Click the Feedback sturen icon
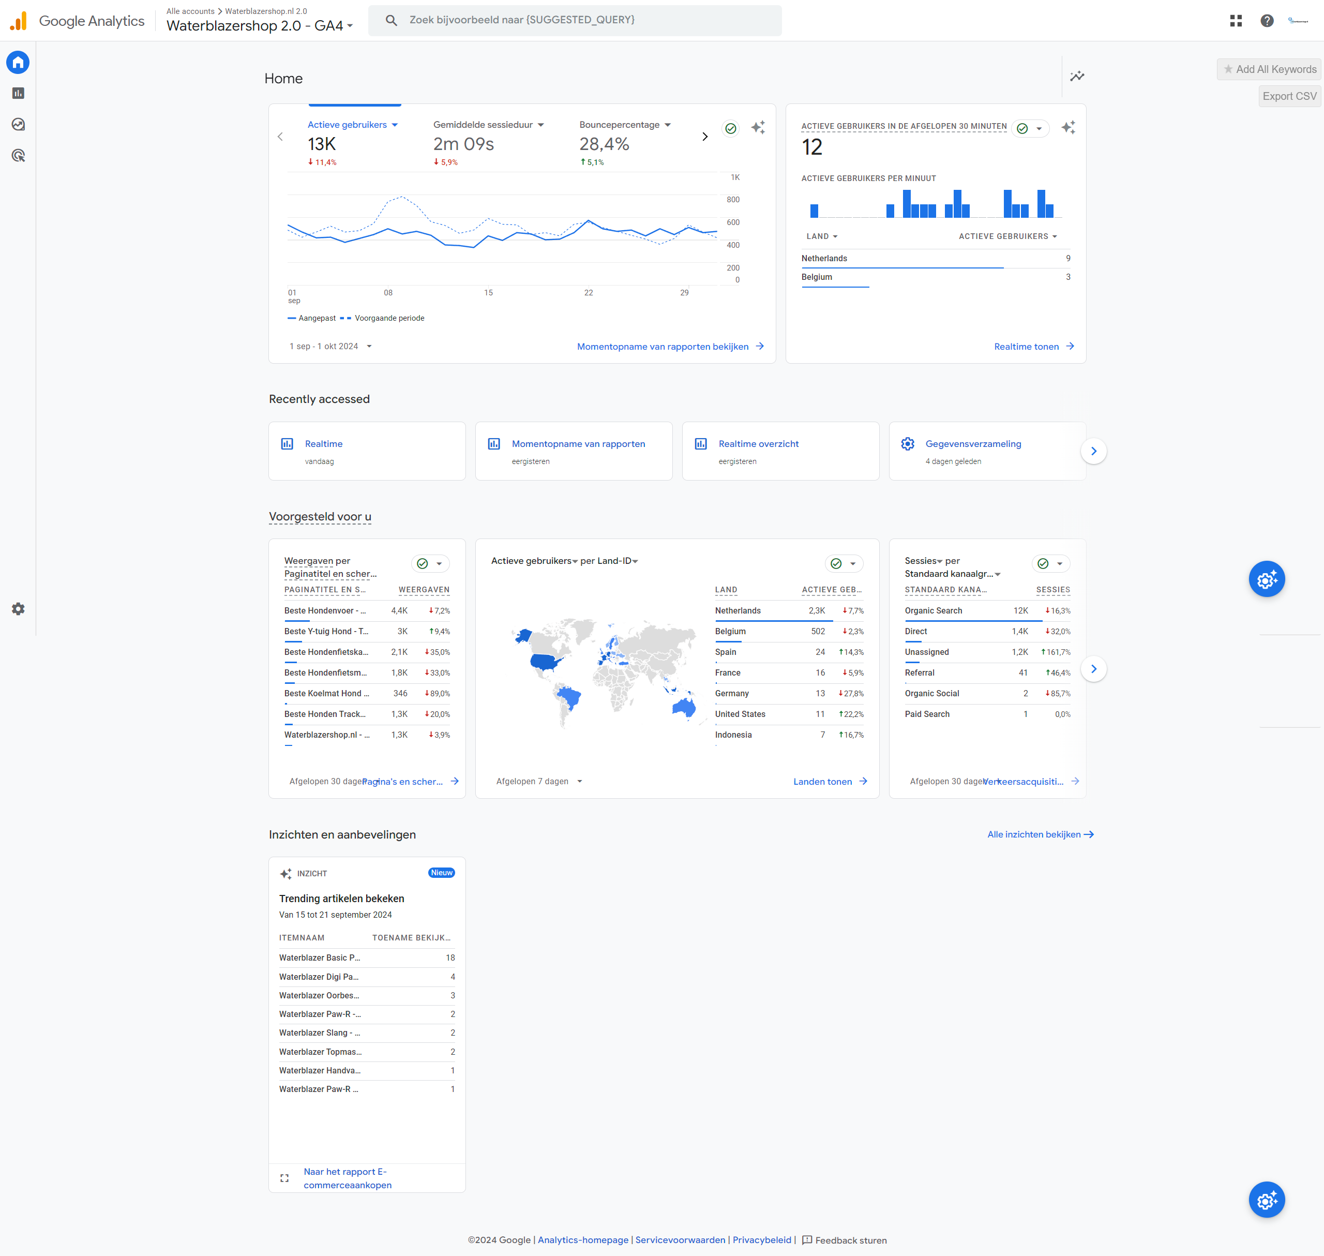The height and width of the screenshot is (1256, 1324). pyautogui.click(x=807, y=1240)
